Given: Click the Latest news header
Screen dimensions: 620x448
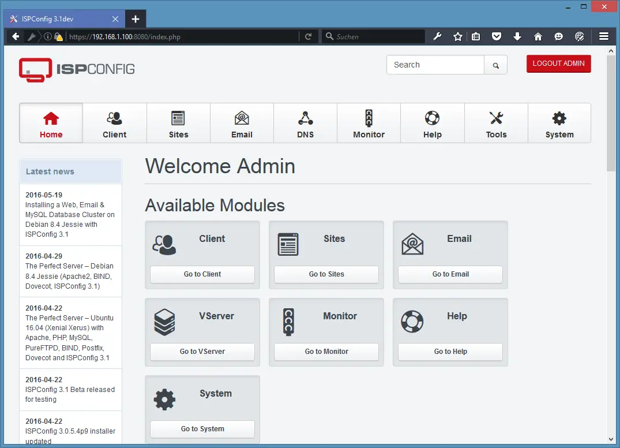Looking at the screenshot, I should click(x=70, y=171).
